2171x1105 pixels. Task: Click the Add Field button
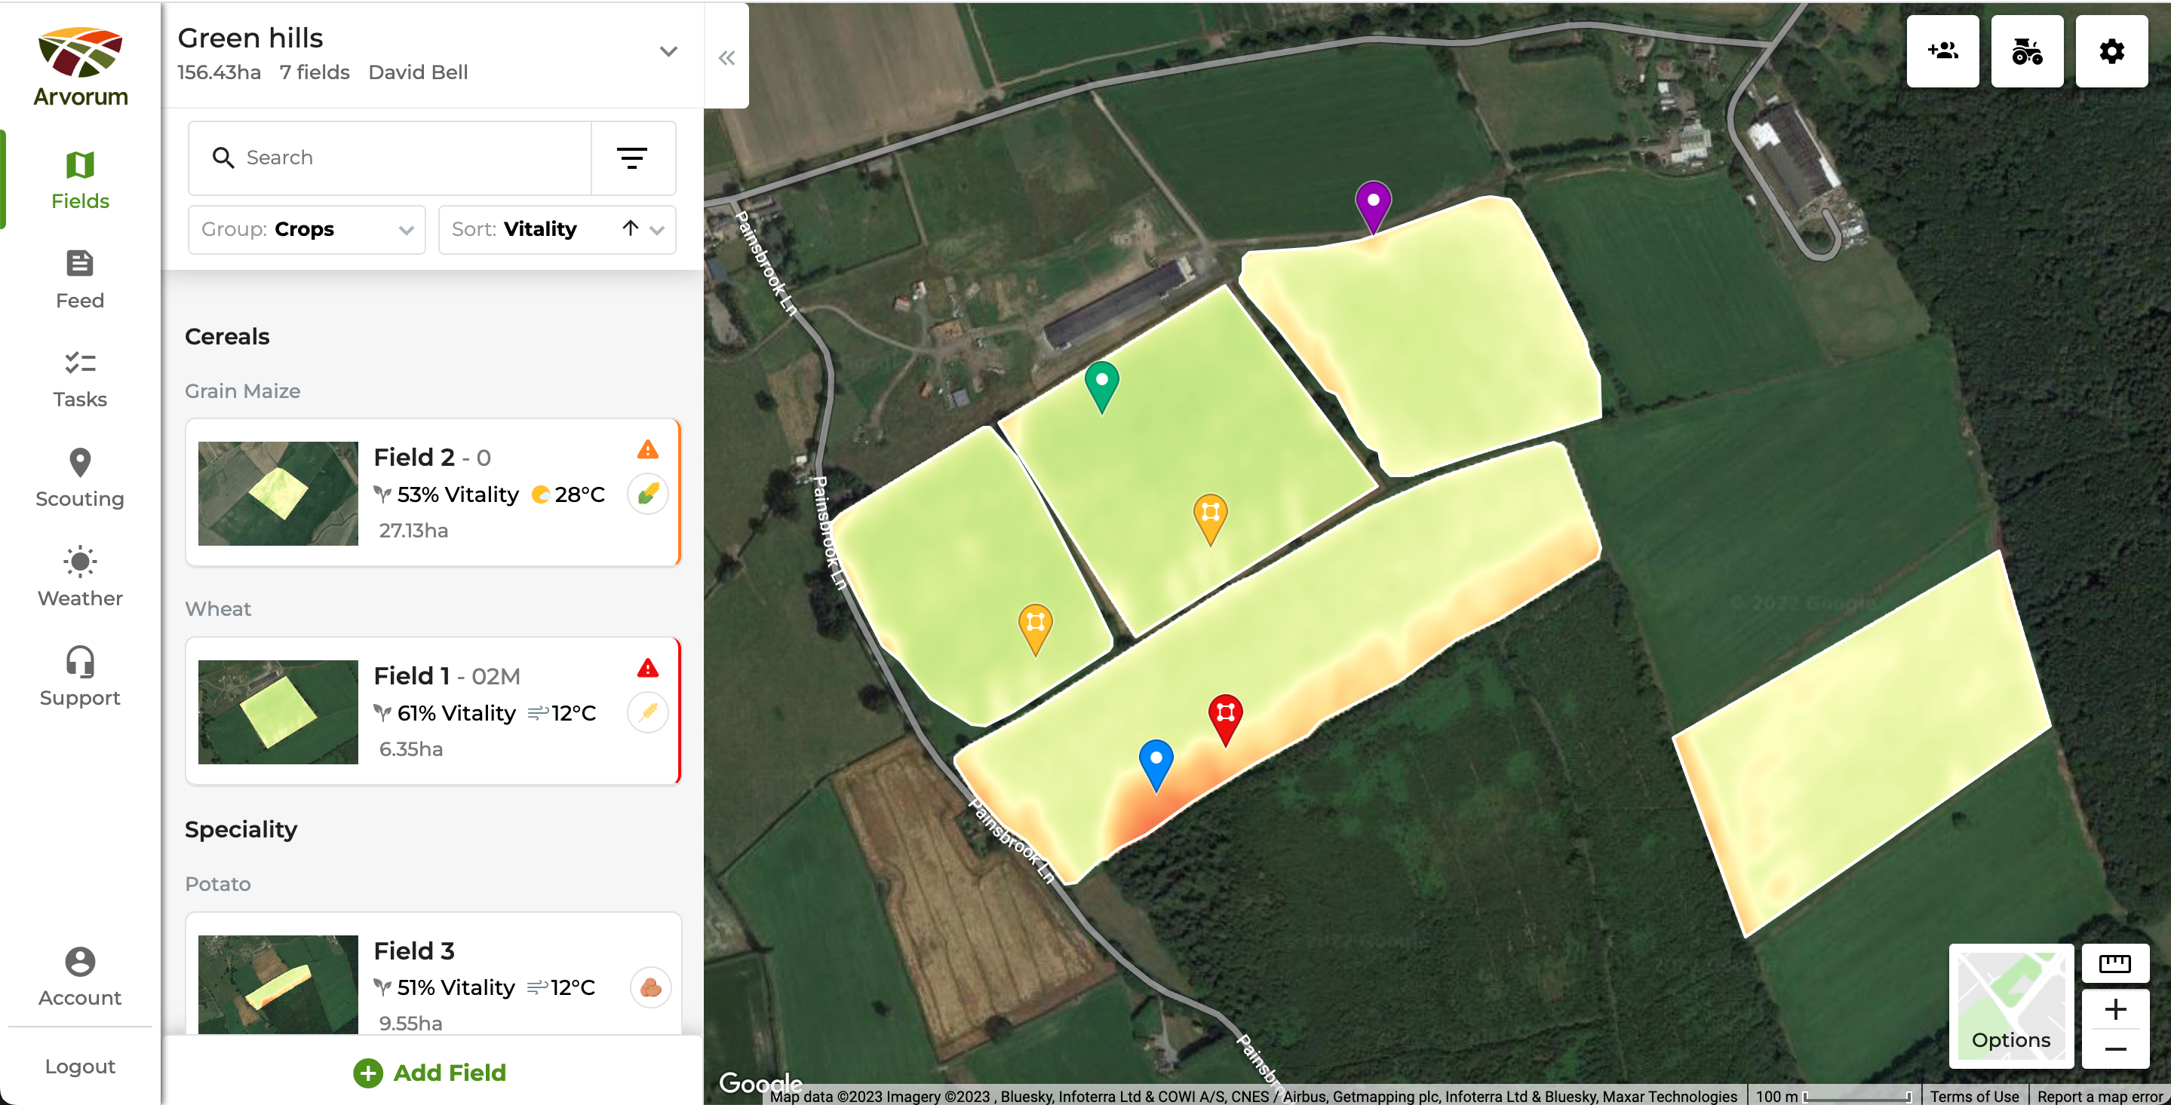point(431,1072)
